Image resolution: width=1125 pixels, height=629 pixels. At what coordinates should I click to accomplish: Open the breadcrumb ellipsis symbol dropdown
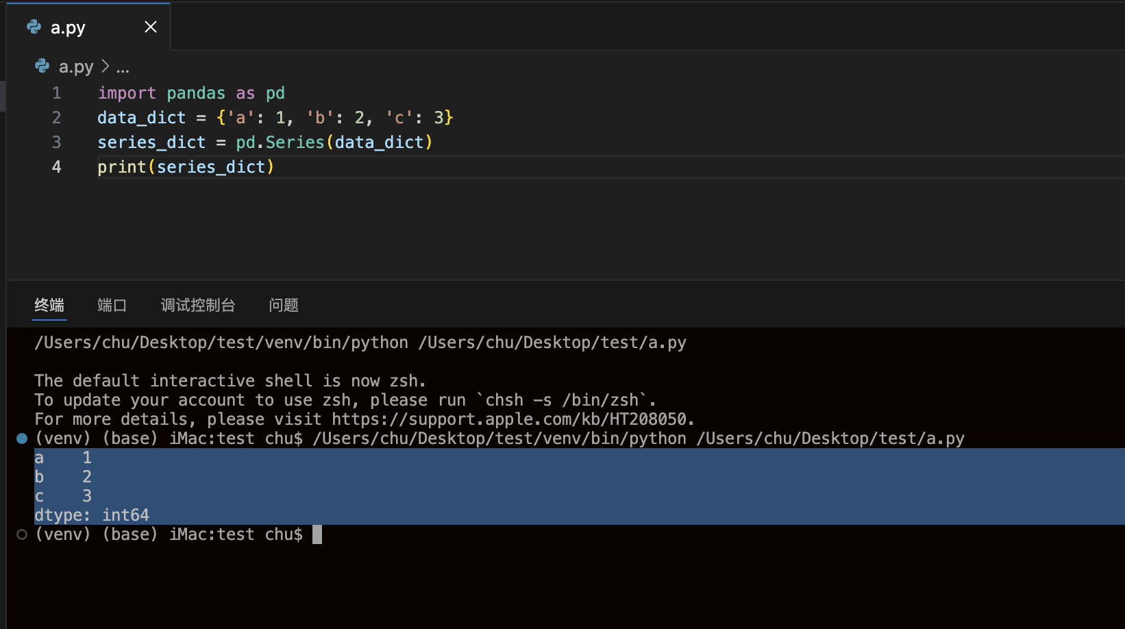pos(123,67)
